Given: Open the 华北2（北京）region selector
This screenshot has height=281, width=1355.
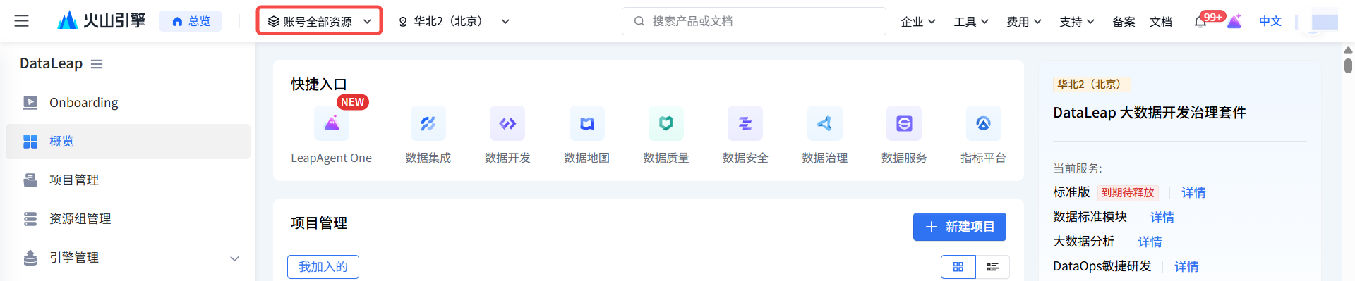Looking at the screenshot, I should pos(454,21).
